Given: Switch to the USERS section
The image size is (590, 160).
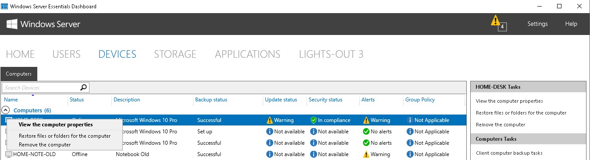Looking at the screenshot, I should (66, 54).
